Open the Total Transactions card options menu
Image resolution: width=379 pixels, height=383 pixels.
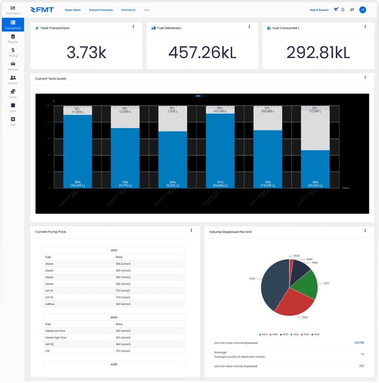133,27
